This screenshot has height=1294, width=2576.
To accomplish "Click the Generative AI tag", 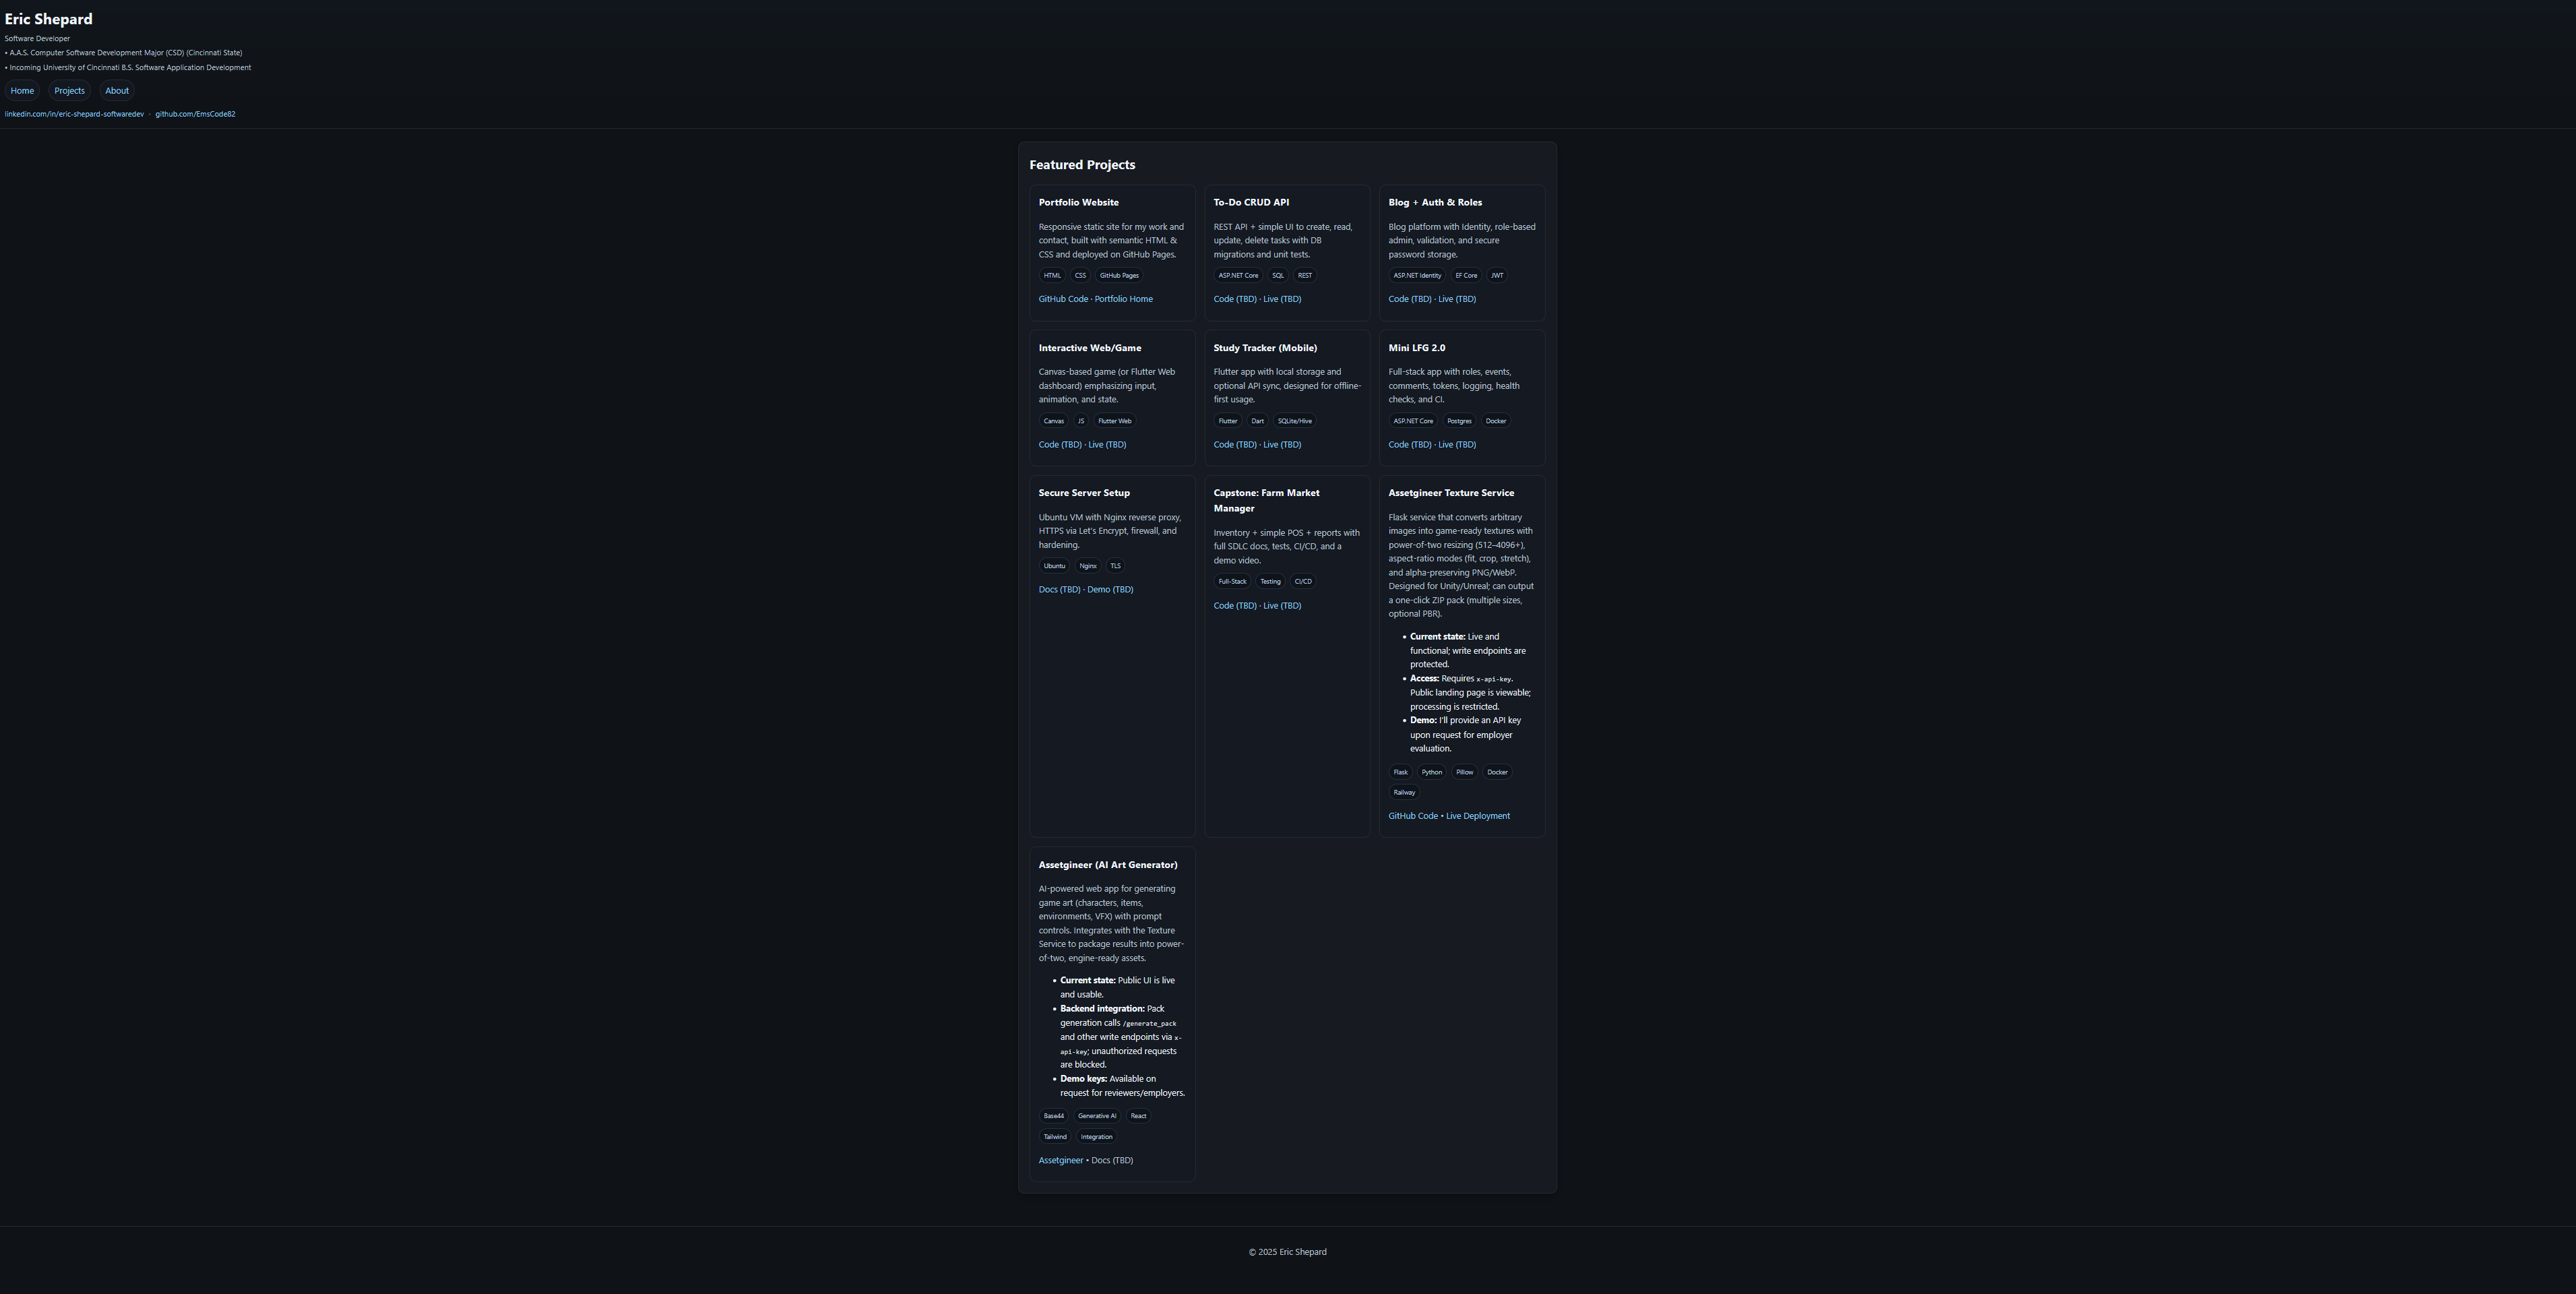I will tap(1097, 1116).
